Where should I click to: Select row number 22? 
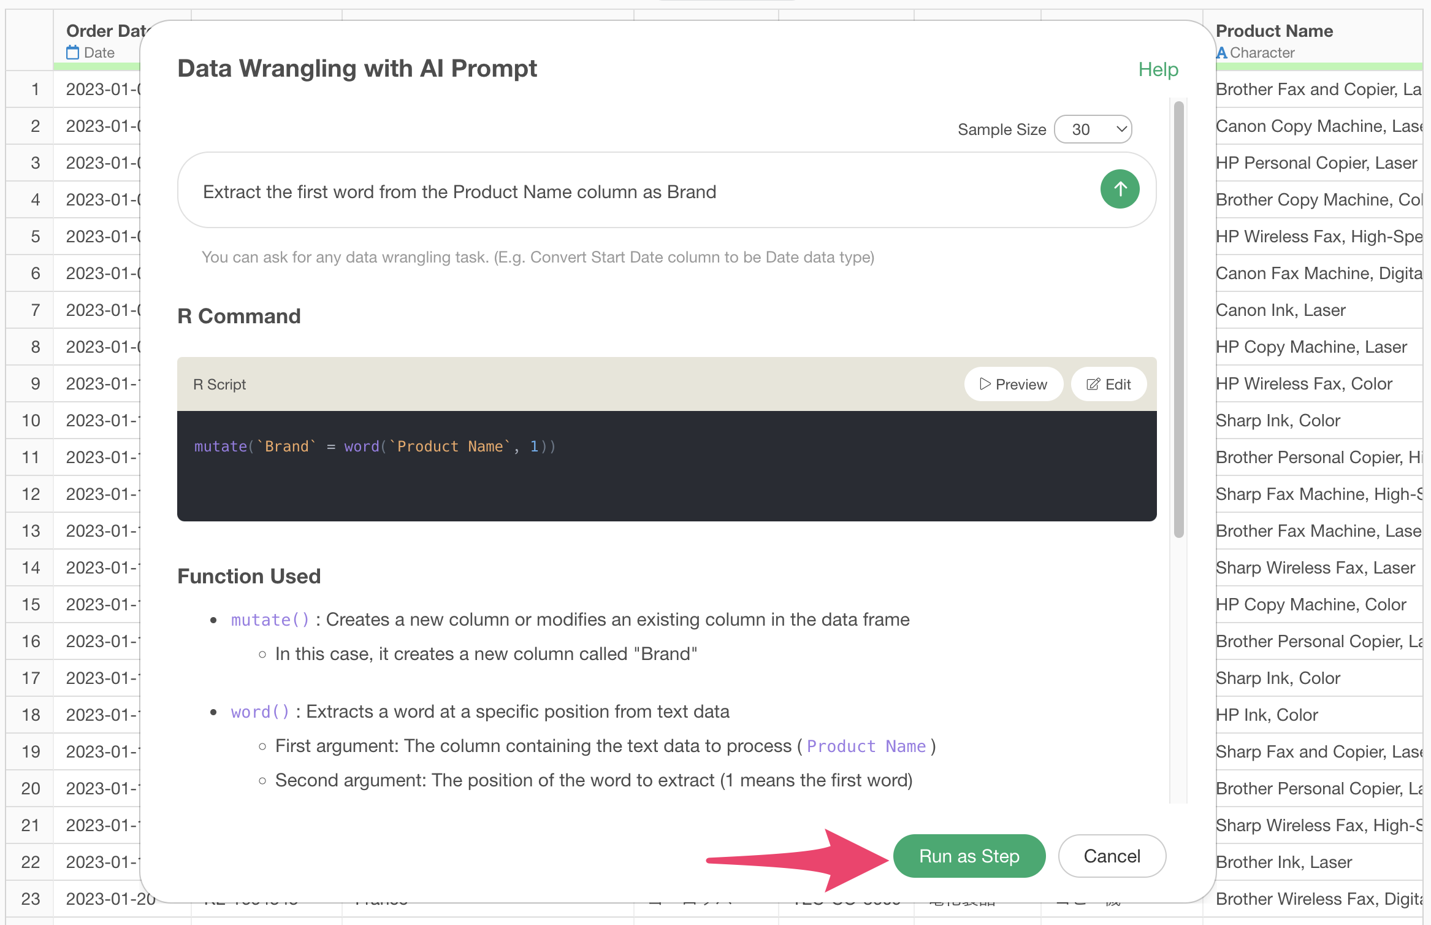[x=31, y=862]
